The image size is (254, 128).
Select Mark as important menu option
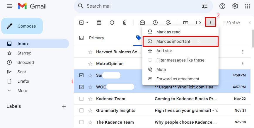pyautogui.click(x=173, y=41)
